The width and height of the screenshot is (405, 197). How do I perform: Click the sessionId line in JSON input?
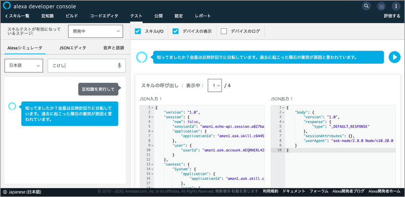coord(218,126)
